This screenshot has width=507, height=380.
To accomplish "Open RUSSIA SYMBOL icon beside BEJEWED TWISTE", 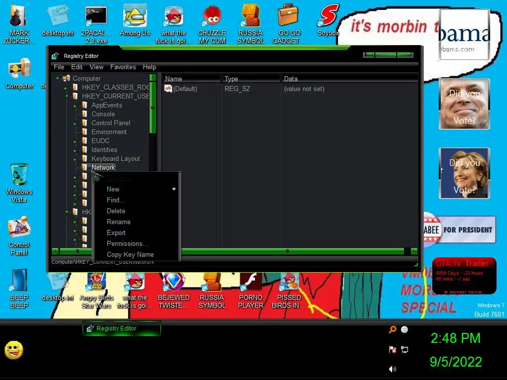I will (212, 290).
